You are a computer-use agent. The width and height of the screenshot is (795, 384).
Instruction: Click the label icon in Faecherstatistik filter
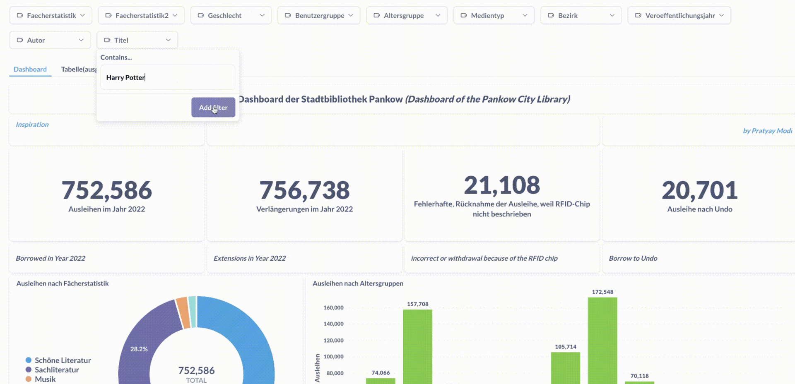click(x=19, y=15)
